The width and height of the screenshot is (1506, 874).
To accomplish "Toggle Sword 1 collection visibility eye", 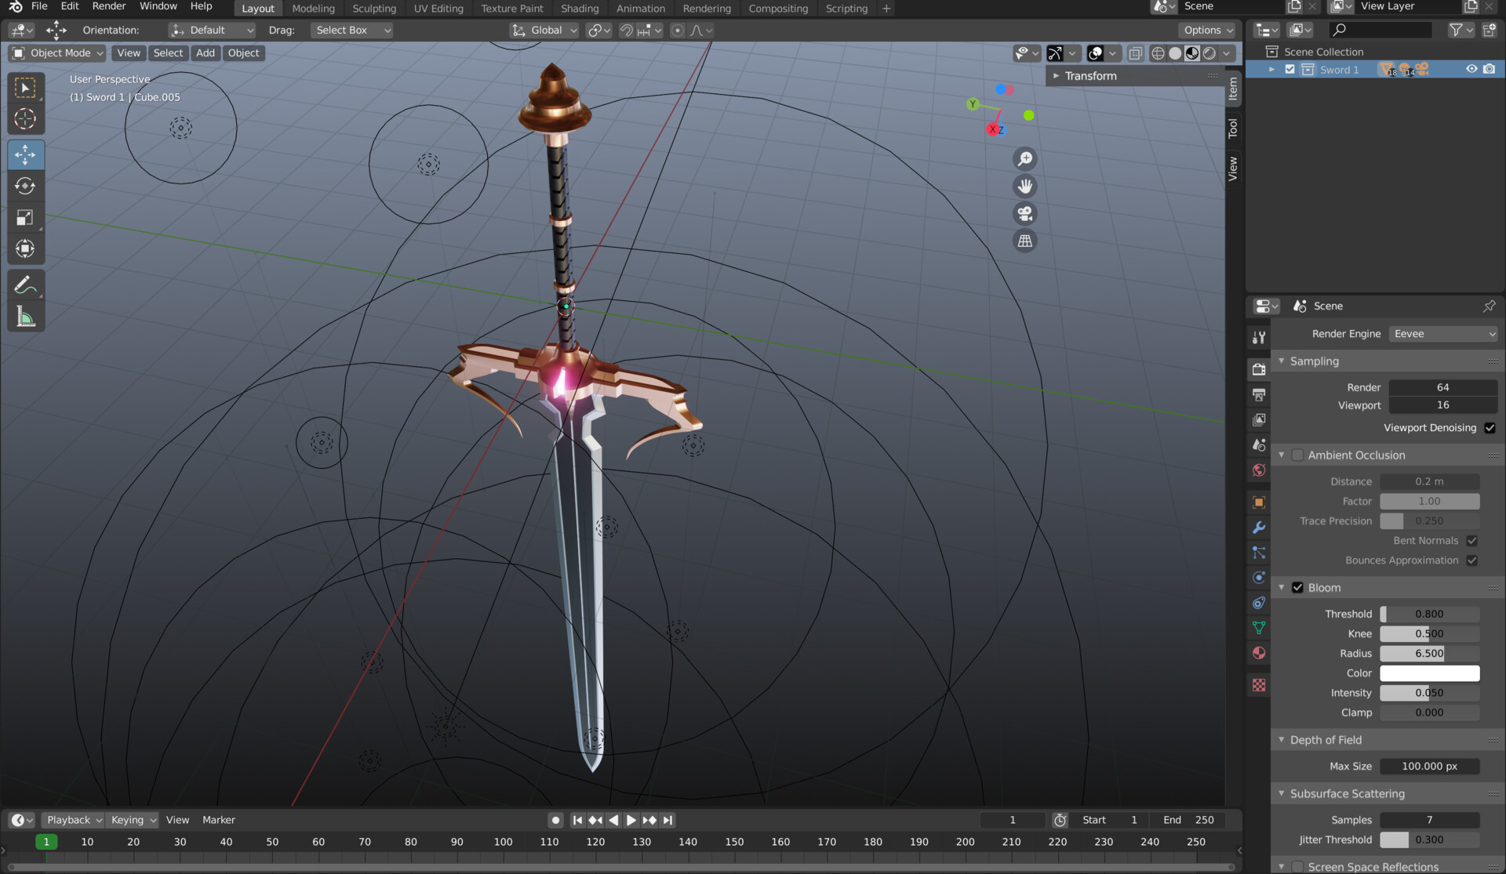I will point(1471,69).
